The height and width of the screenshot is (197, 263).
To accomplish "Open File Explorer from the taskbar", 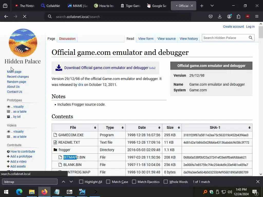I will pyautogui.click(x=32, y=192).
